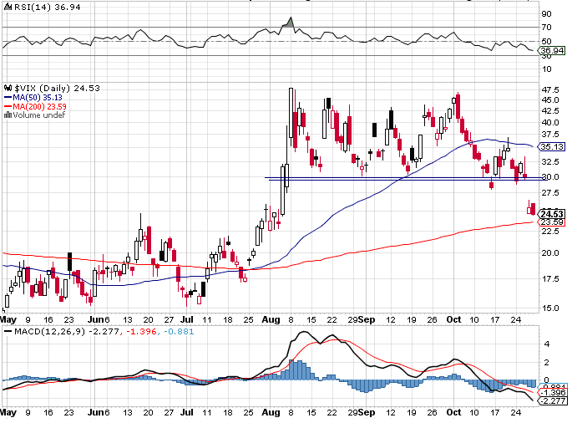Click the candlestick icon before $VIX (Daily)

(8, 88)
